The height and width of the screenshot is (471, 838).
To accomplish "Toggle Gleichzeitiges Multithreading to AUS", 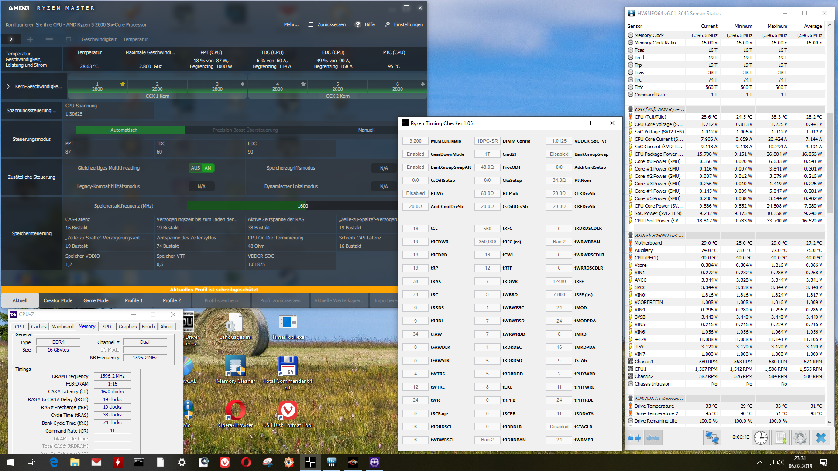I will [x=196, y=168].
